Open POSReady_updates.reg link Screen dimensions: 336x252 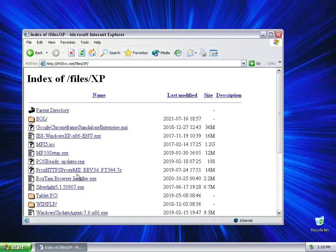[60, 161]
